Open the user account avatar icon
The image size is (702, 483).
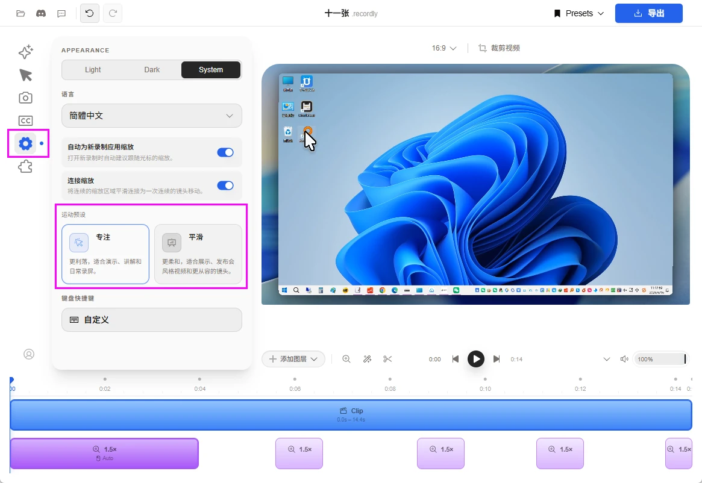pyautogui.click(x=29, y=354)
